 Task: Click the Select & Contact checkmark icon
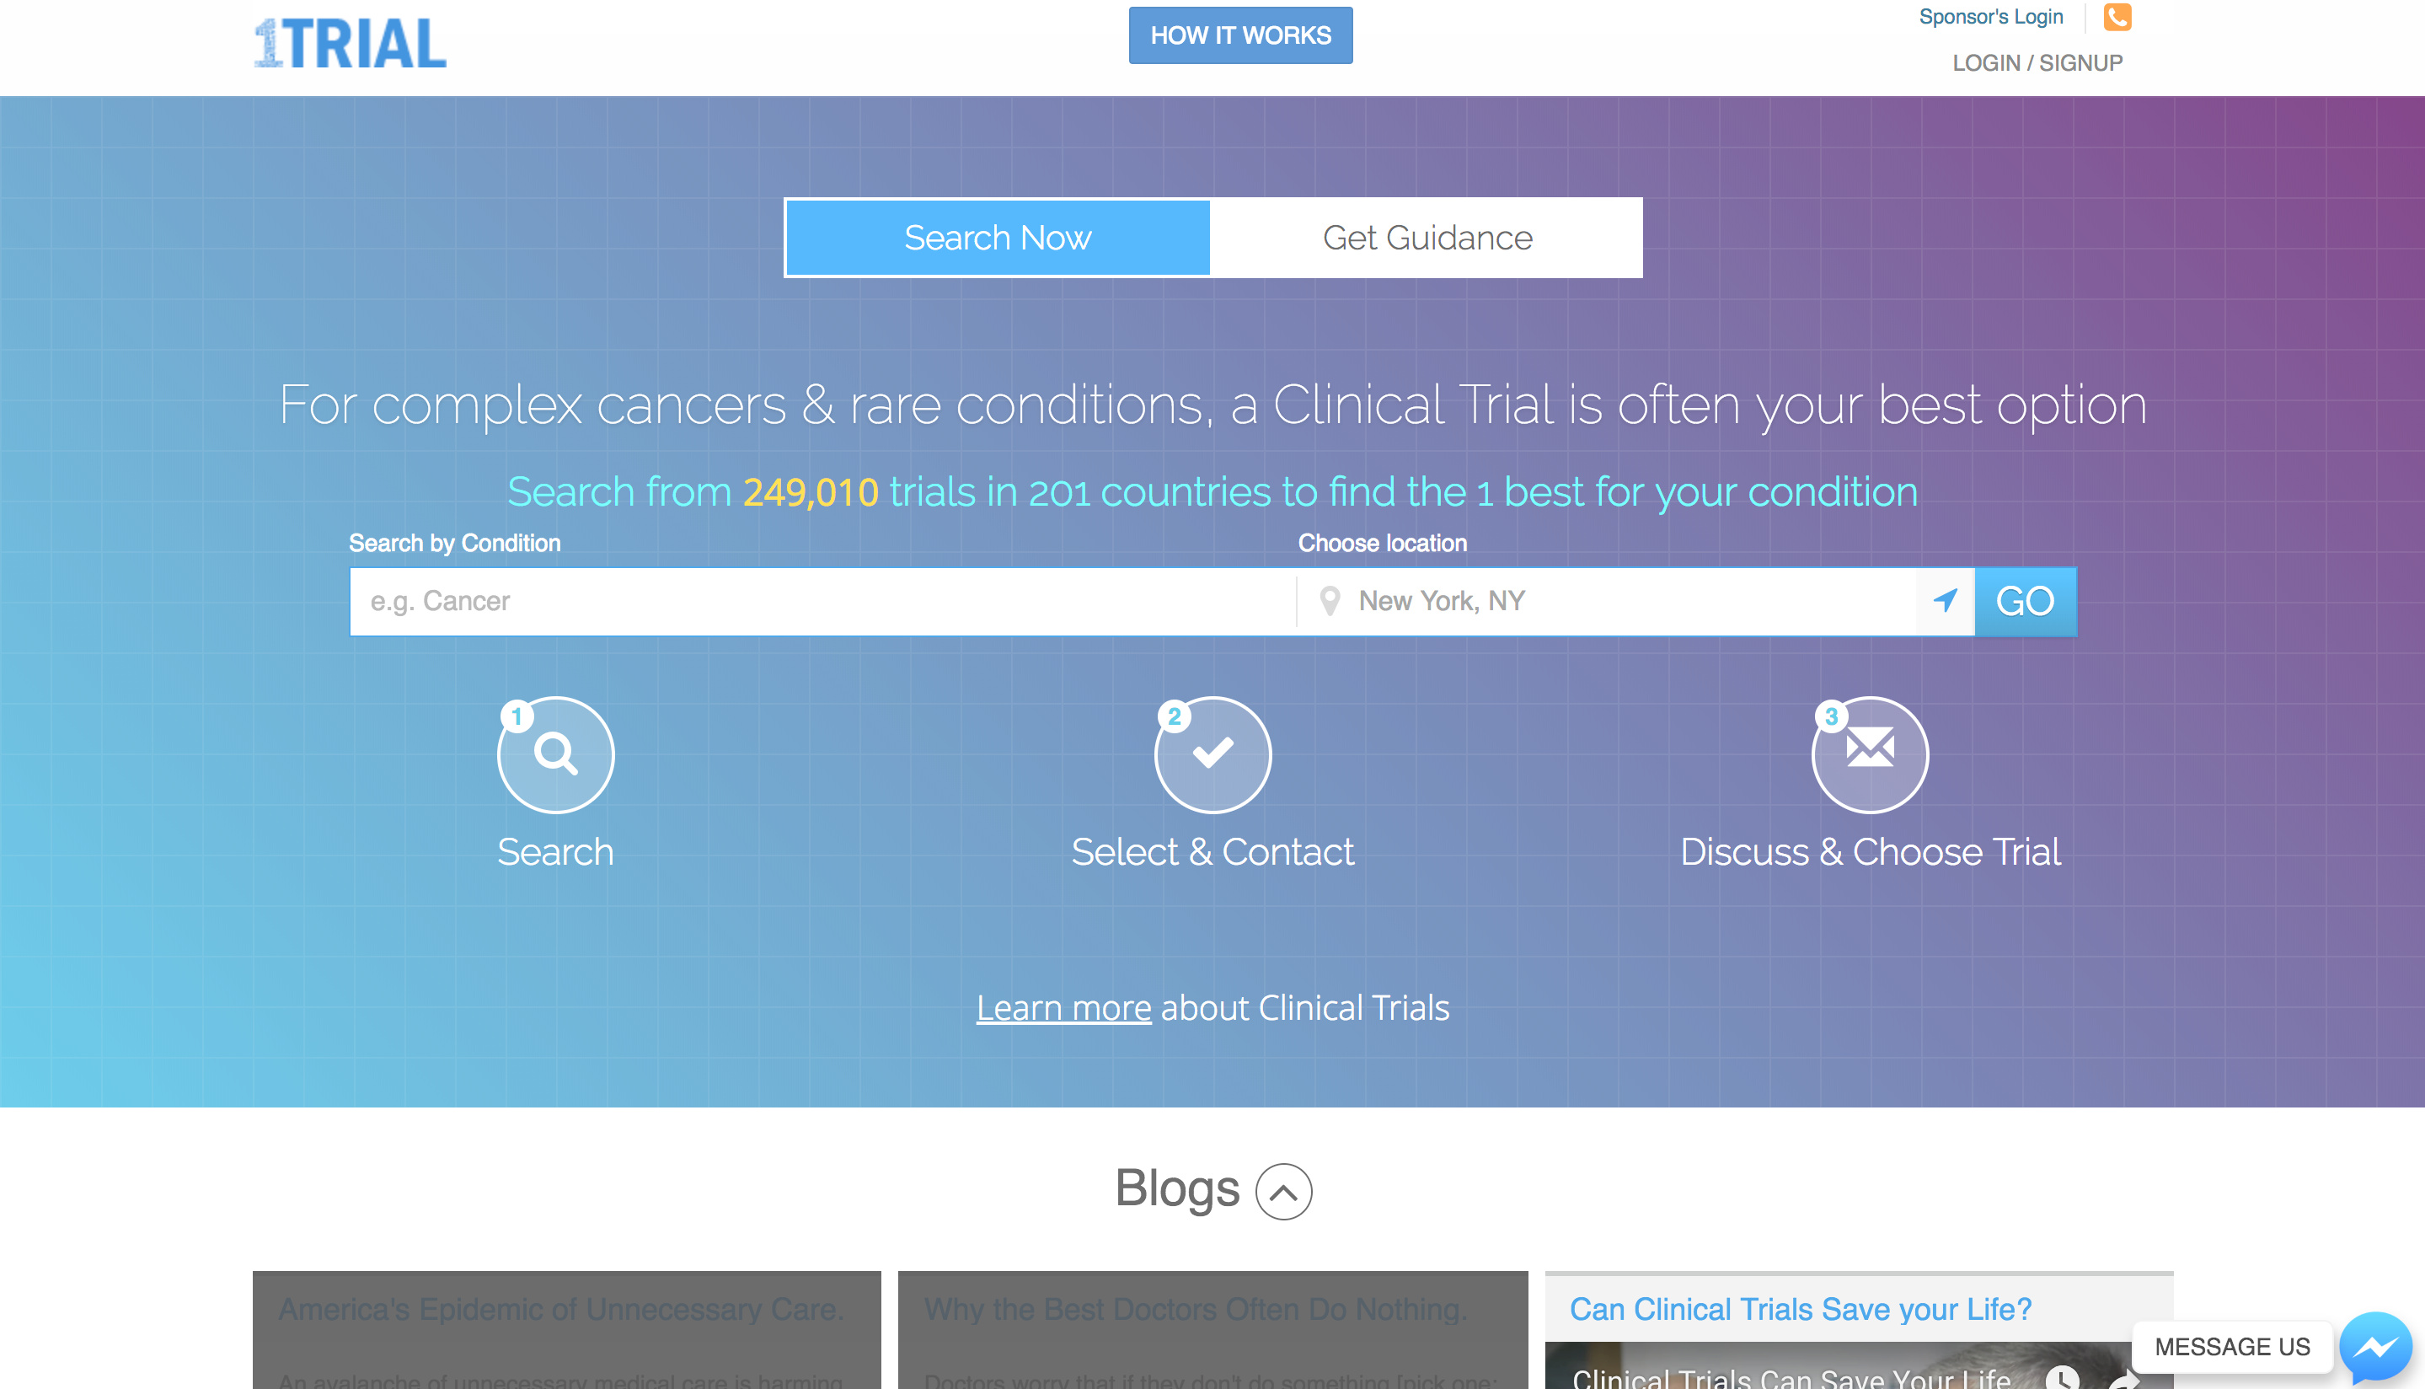(x=1212, y=754)
